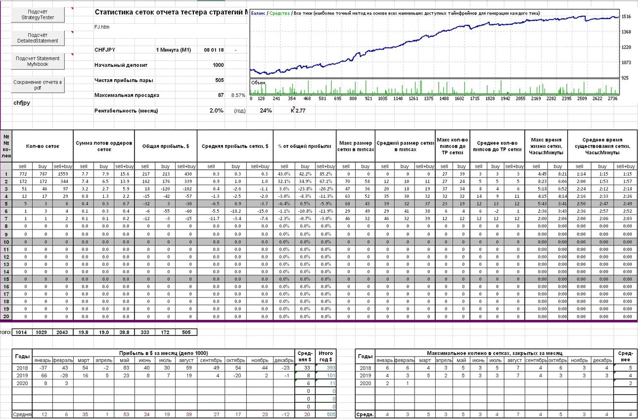Click the CHFJPY symbol cell
638x419 pixels.
[x=105, y=50]
